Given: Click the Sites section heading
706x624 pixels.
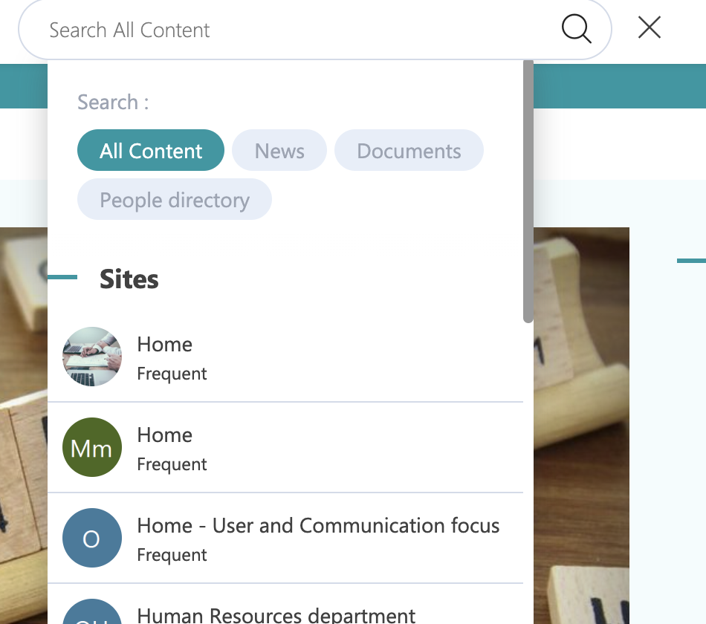Looking at the screenshot, I should (129, 279).
